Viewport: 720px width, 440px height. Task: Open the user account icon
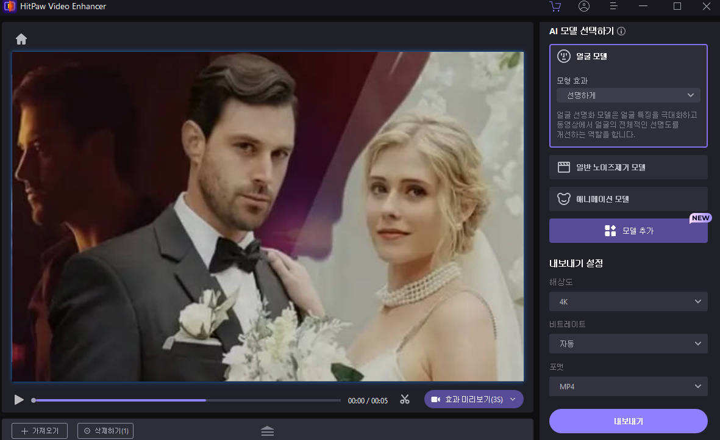[584, 6]
